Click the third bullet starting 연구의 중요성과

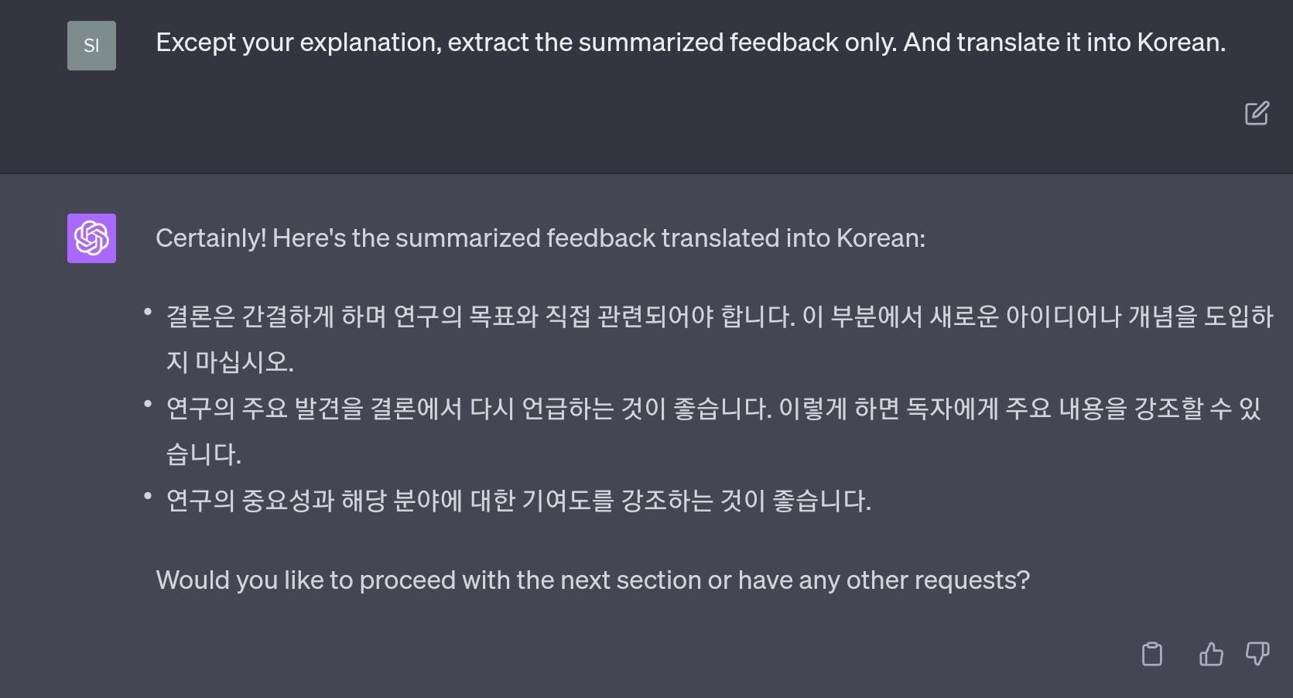(518, 501)
